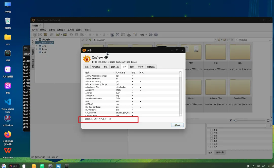Select the Adobe Photoshop format row

132,82
